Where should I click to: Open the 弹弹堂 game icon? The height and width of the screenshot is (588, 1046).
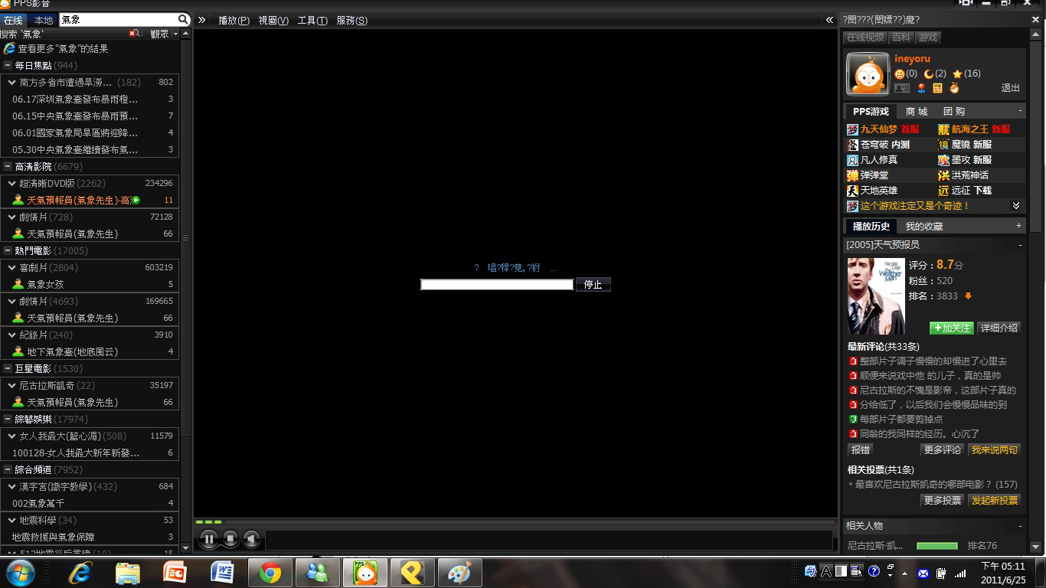pos(852,175)
